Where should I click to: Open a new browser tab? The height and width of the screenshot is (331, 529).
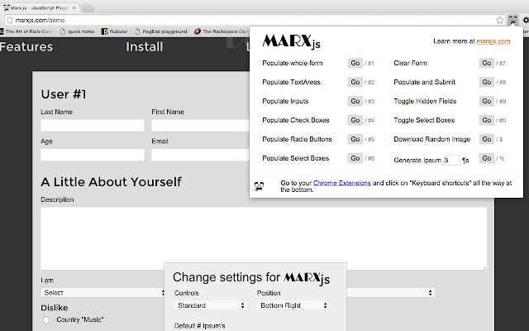point(88,8)
